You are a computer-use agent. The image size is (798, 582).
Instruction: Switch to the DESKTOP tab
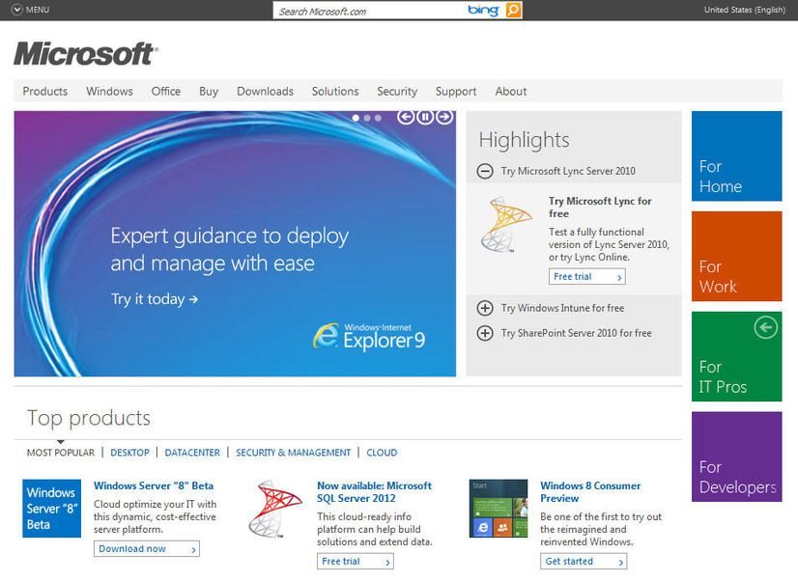click(129, 453)
